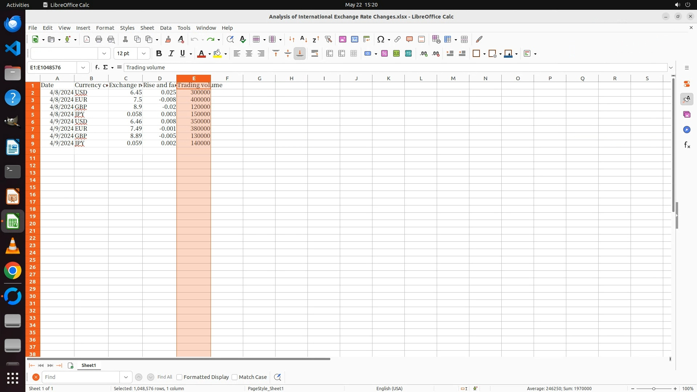Open the font size dropdown
The width and height of the screenshot is (697, 392).
(x=144, y=54)
